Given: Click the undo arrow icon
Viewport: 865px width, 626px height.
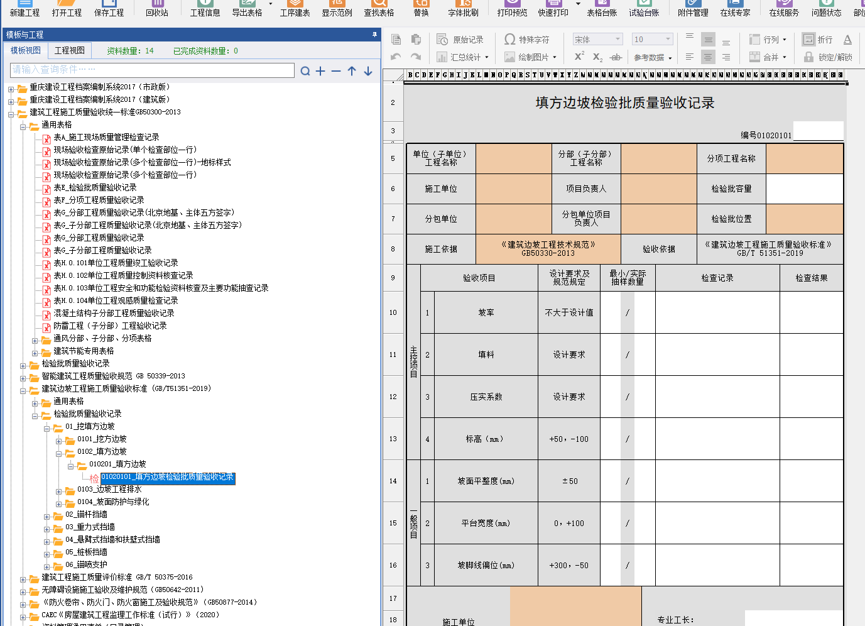Looking at the screenshot, I should pyautogui.click(x=396, y=57).
